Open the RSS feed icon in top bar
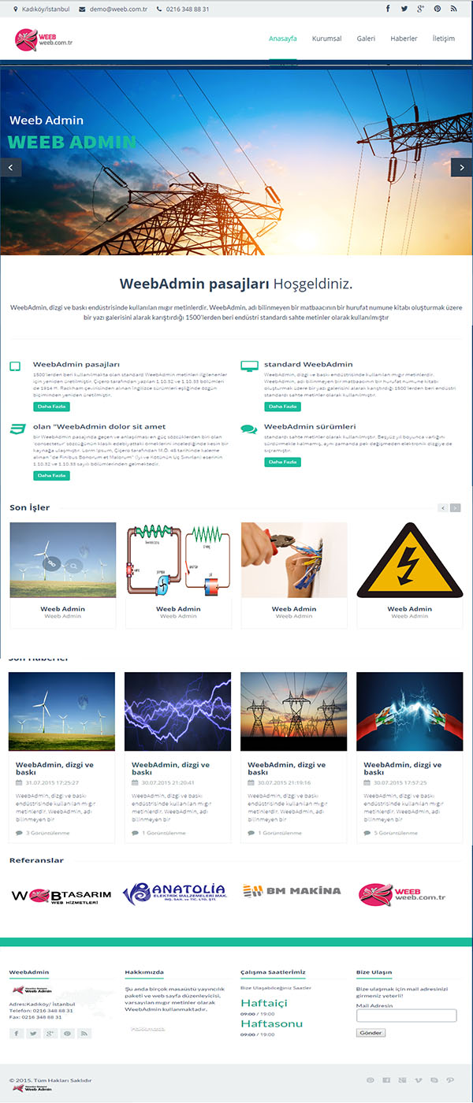Image resolution: width=473 pixels, height=1103 pixels. (454, 9)
